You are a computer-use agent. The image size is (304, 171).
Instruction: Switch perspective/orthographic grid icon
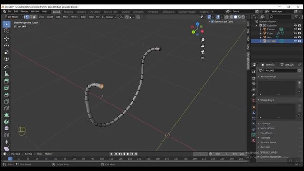coord(203,58)
